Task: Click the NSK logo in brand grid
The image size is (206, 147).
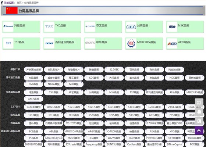Action: pos(172,27)
